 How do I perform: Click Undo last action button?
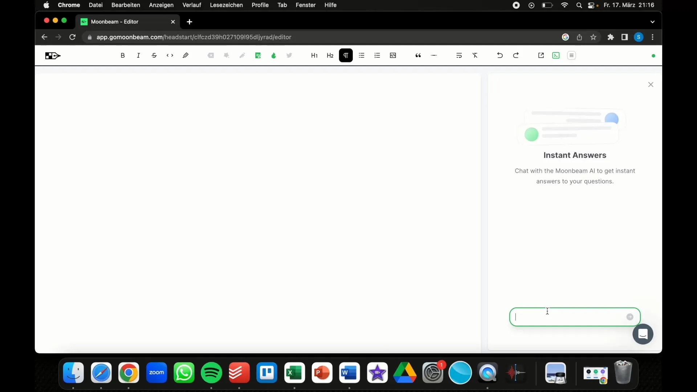pos(500,56)
